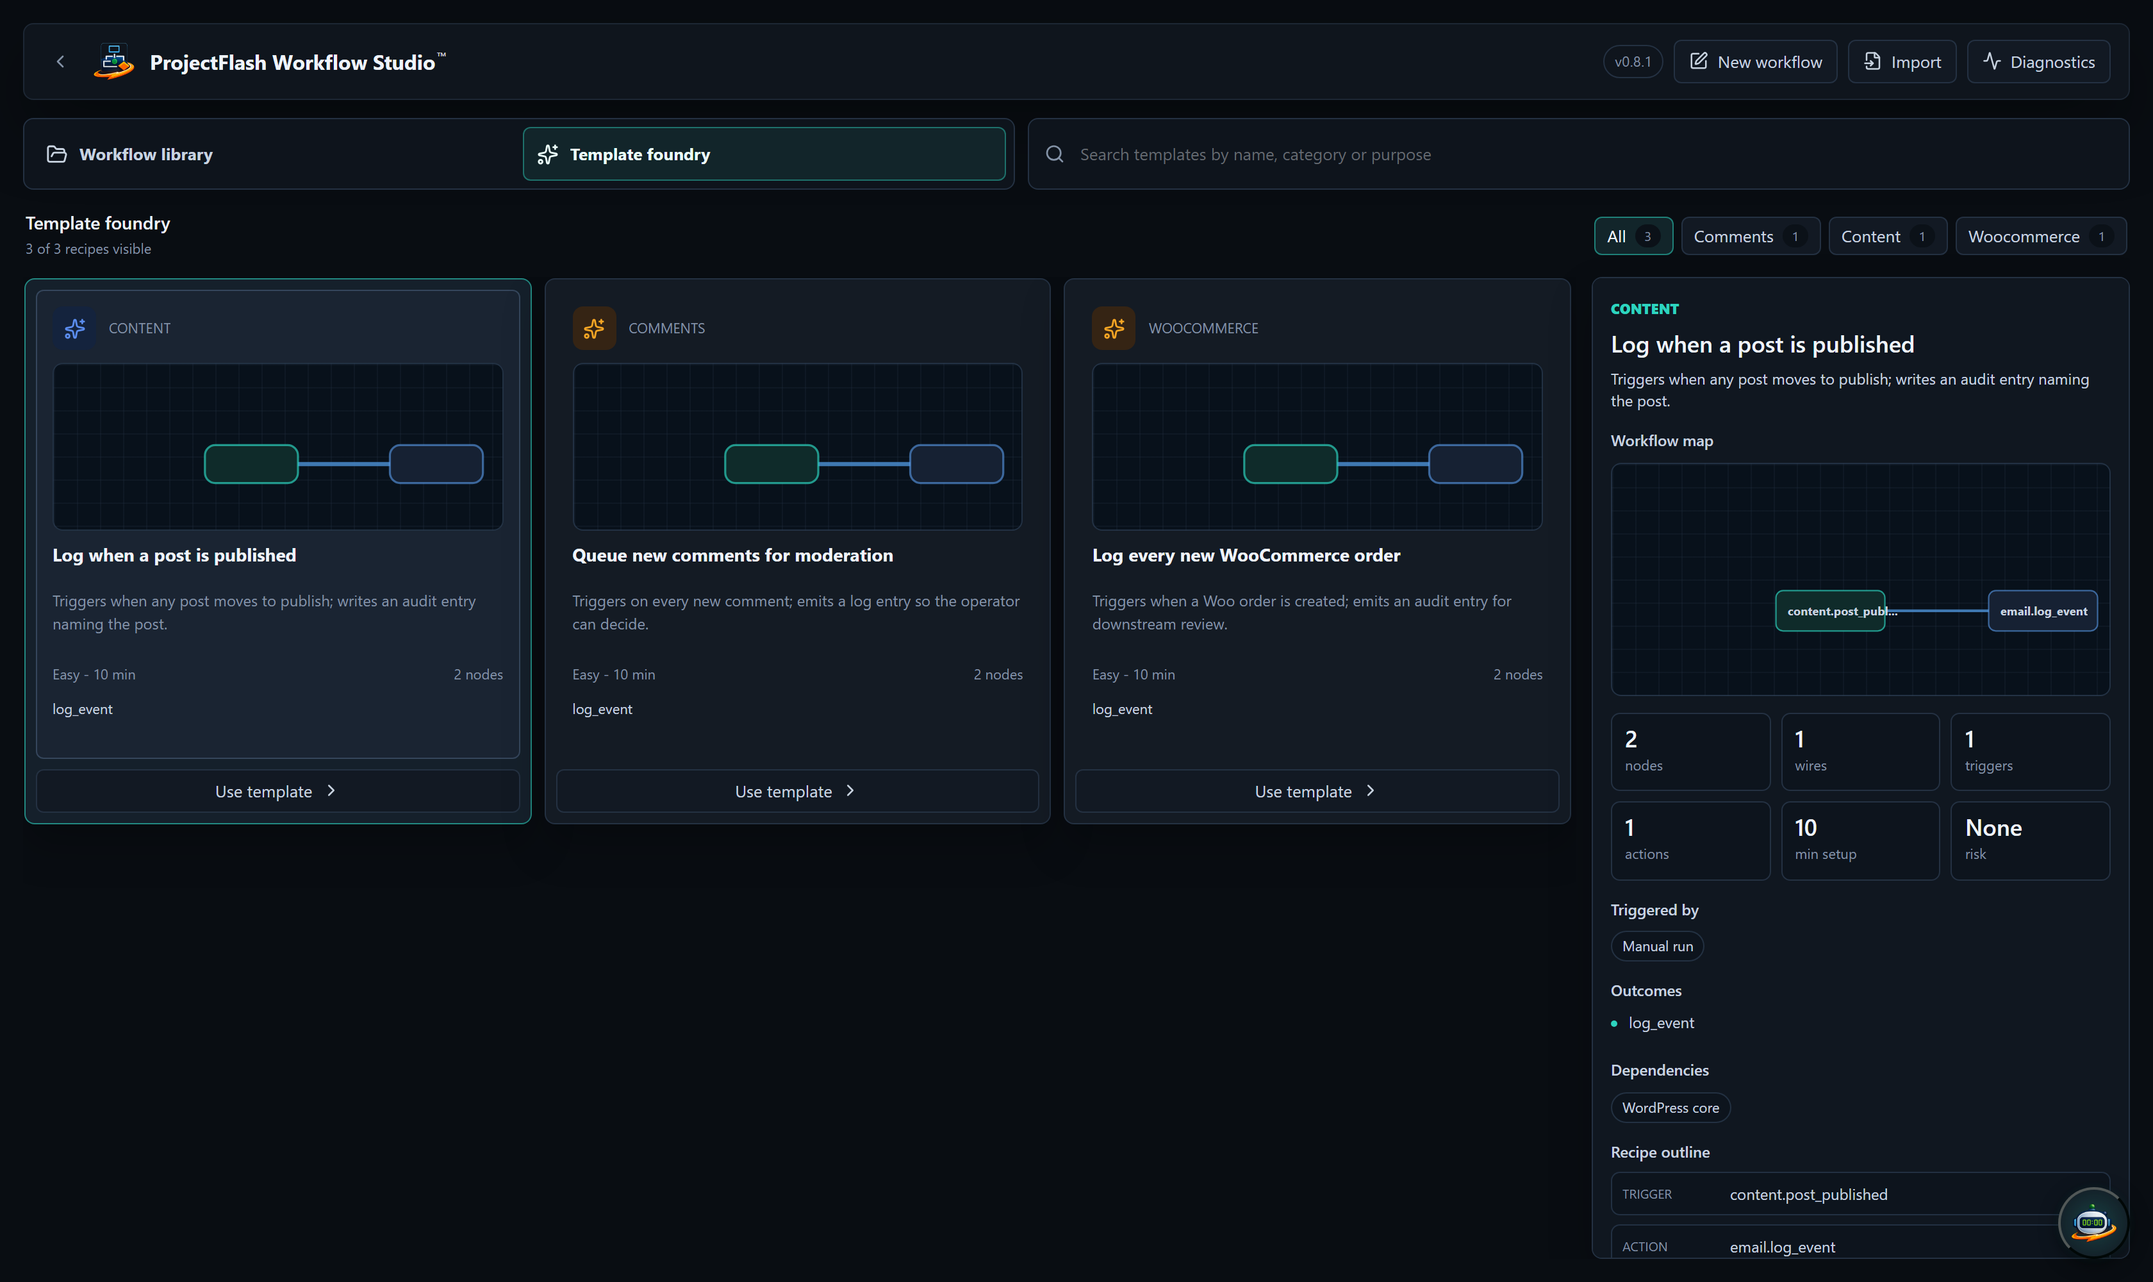Click the log_event tag on the Comments card
Screen dimensions: 2153x1282
[x=602, y=709]
